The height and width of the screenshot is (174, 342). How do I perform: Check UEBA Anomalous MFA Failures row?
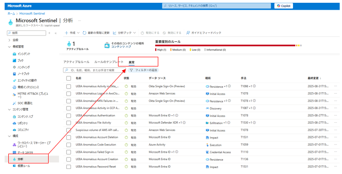coord(68,101)
